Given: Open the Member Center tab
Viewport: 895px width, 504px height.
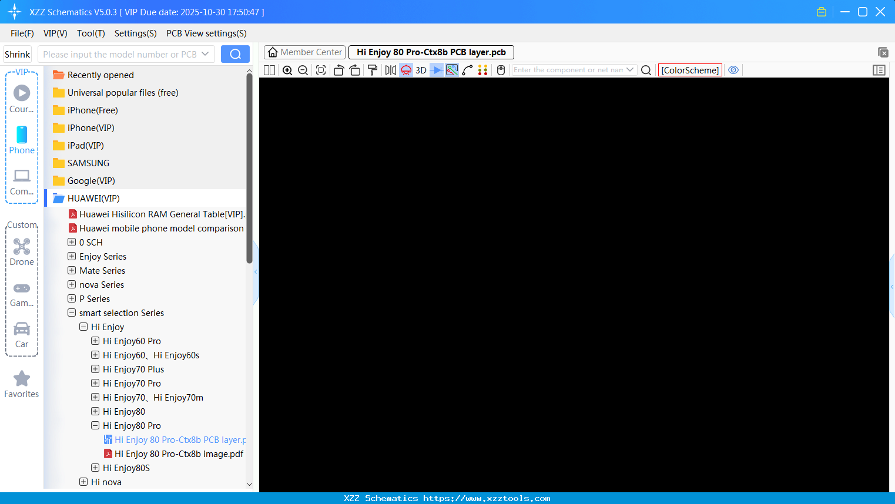Looking at the screenshot, I should tap(304, 52).
